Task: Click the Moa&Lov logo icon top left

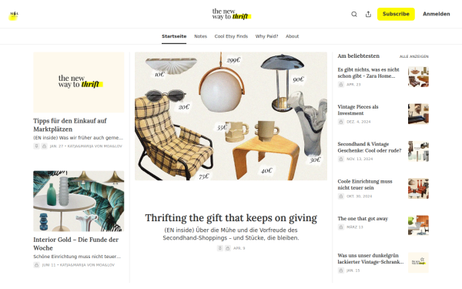Action: [14, 15]
